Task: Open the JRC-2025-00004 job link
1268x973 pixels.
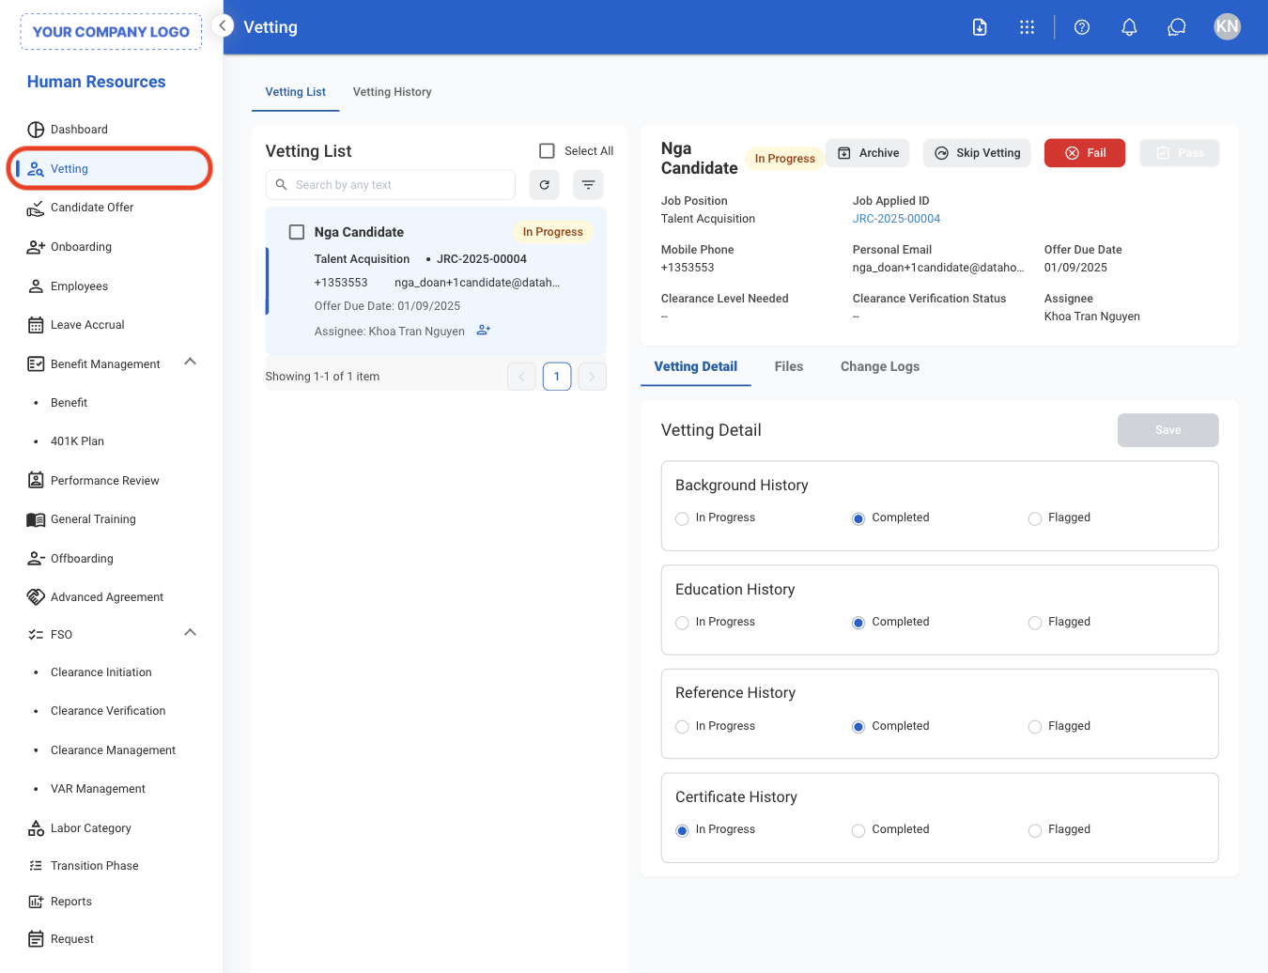Action: (x=896, y=219)
